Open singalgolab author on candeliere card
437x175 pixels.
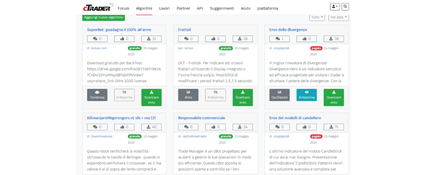(282, 136)
